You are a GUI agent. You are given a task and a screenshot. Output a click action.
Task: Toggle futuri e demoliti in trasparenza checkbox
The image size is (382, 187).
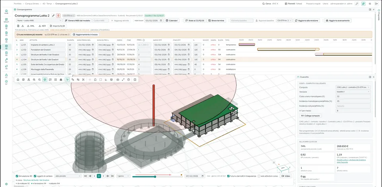tap(228, 176)
